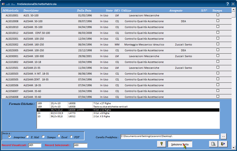Image resolution: width=237 pixels, height=151 pixels.
Task: Check Stampa box for ALS010012
Action: [218, 32]
